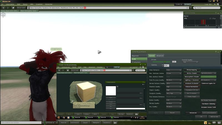The image size is (222, 125).
Task: Toggle the Bumpmapping option
Action: 192,70
